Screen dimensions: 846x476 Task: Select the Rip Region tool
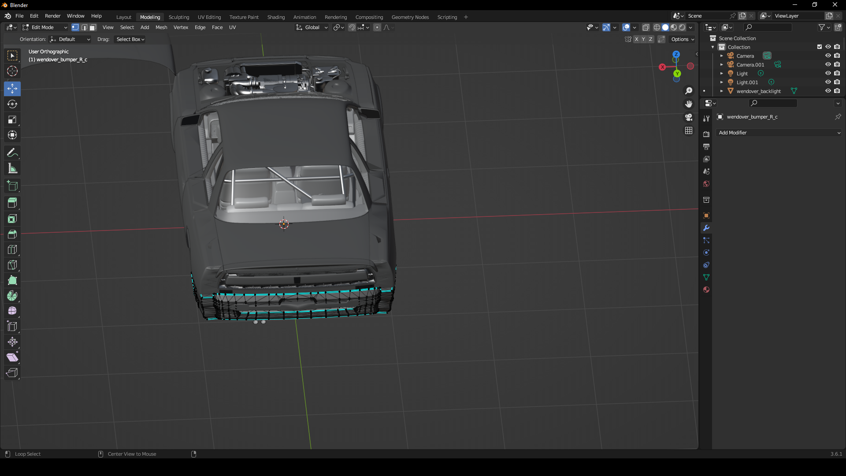[12, 373]
